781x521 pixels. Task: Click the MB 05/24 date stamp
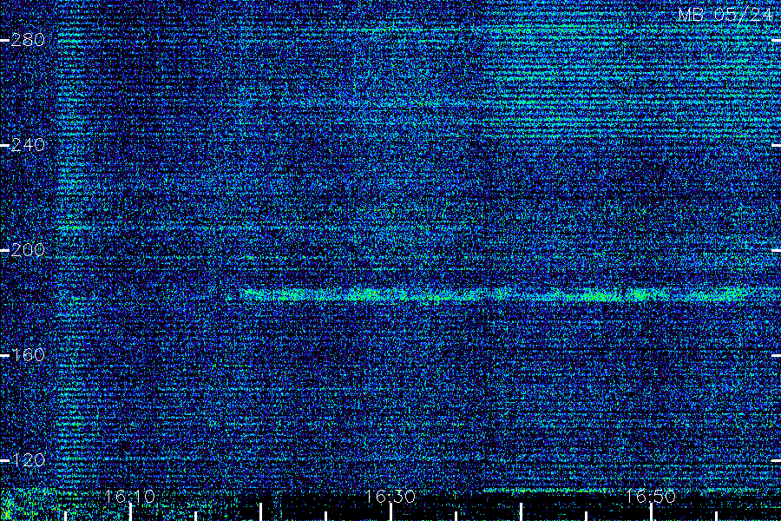point(725,15)
